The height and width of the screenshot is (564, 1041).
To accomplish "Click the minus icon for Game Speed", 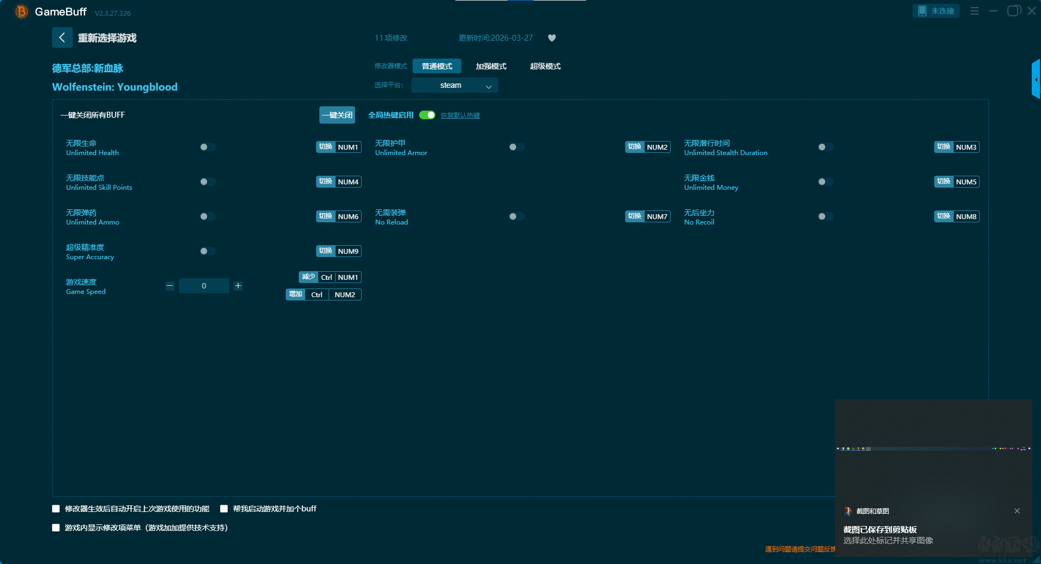I will 170,286.
